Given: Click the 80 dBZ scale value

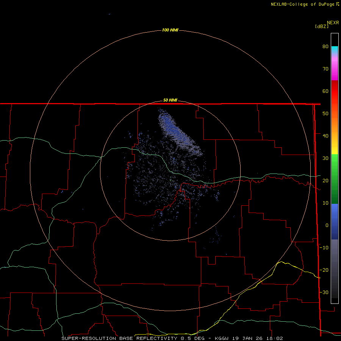Looking at the screenshot, I should point(325,47).
